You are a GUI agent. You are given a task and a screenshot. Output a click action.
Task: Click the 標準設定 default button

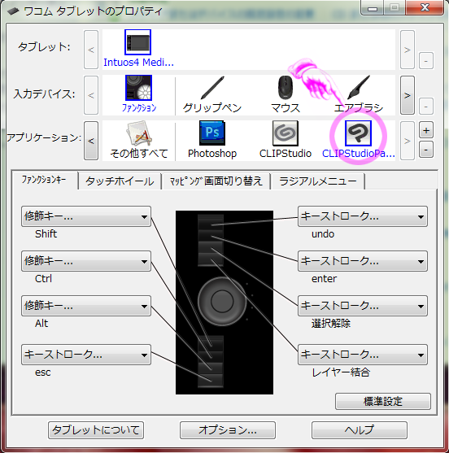pyautogui.click(x=383, y=401)
